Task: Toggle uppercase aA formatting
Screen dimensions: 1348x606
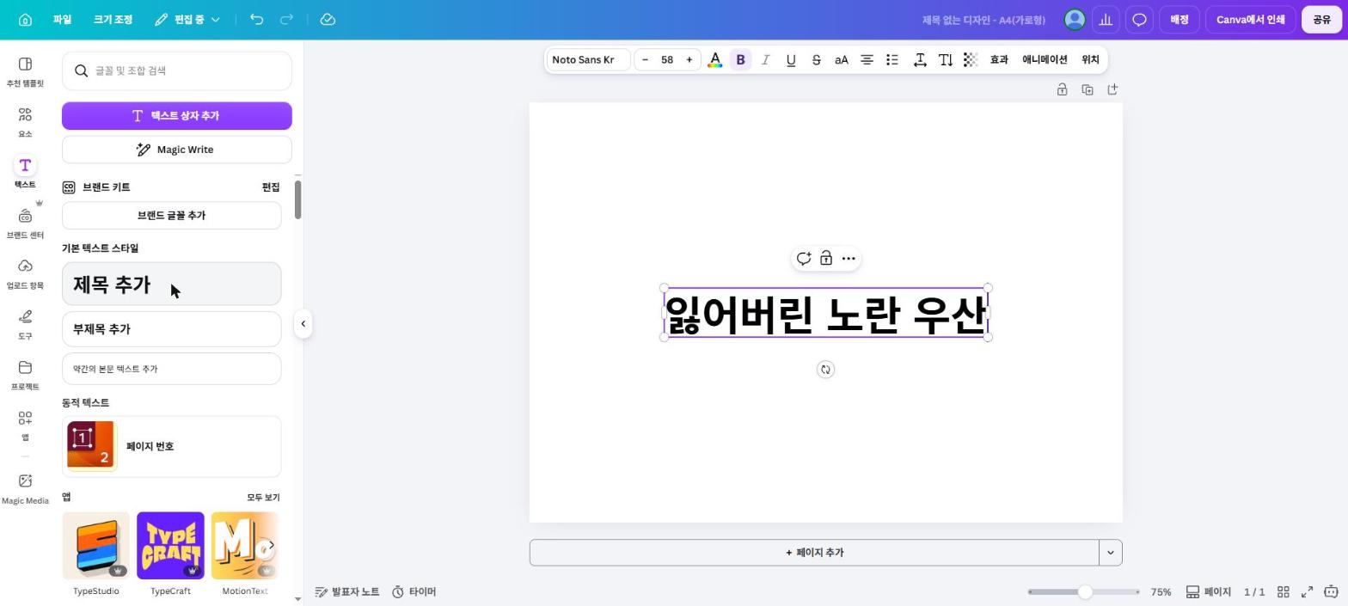Action: (842, 59)
